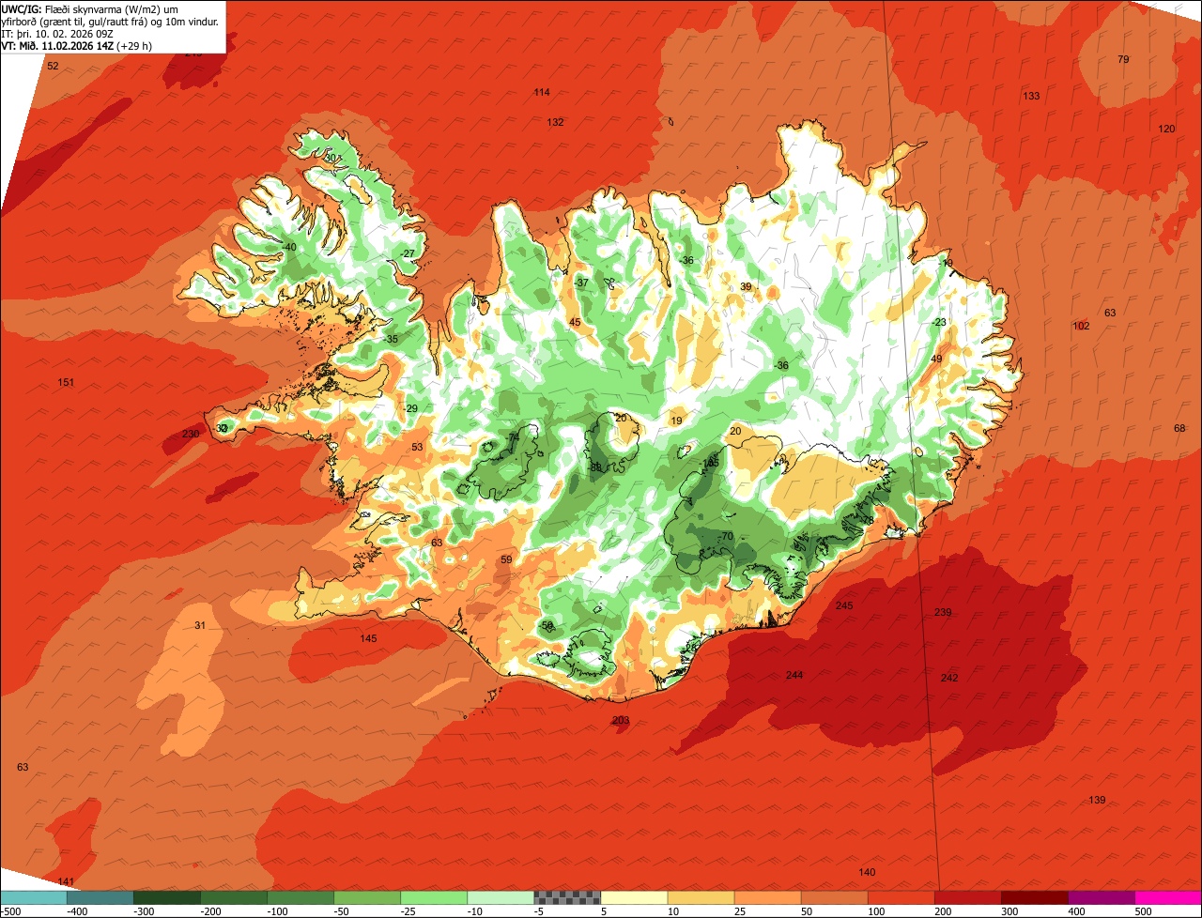
Task: Click the map value -40 in the Westfjords
Action: pos(288,248)
